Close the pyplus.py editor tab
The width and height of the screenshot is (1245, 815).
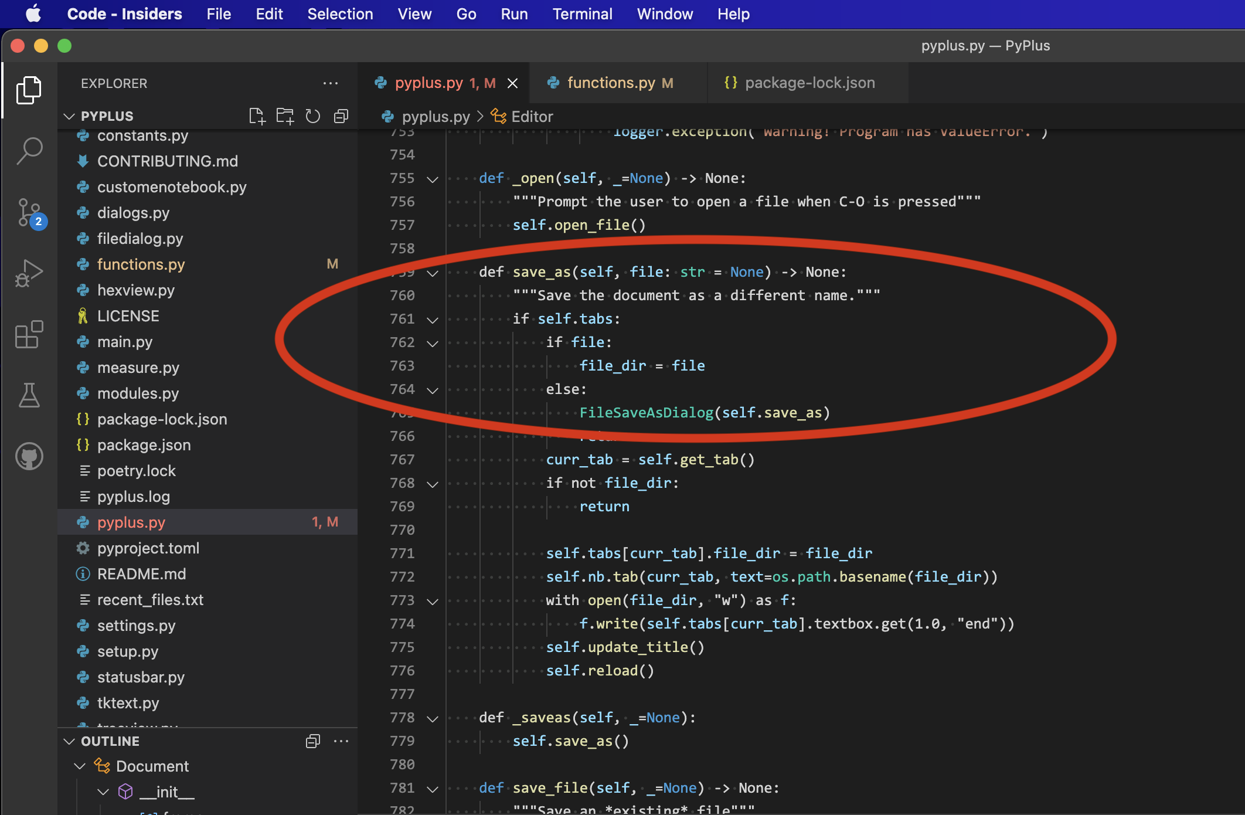tap(513, 83)
